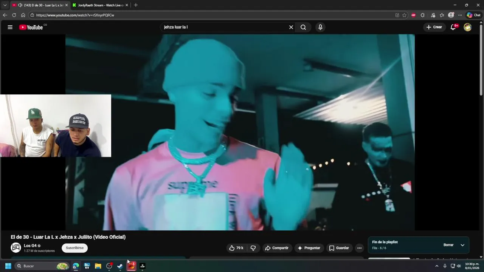484x272 pixels.
Task: Open the favorites list icon
Action: pyautogui.click(x=442, y=15)
